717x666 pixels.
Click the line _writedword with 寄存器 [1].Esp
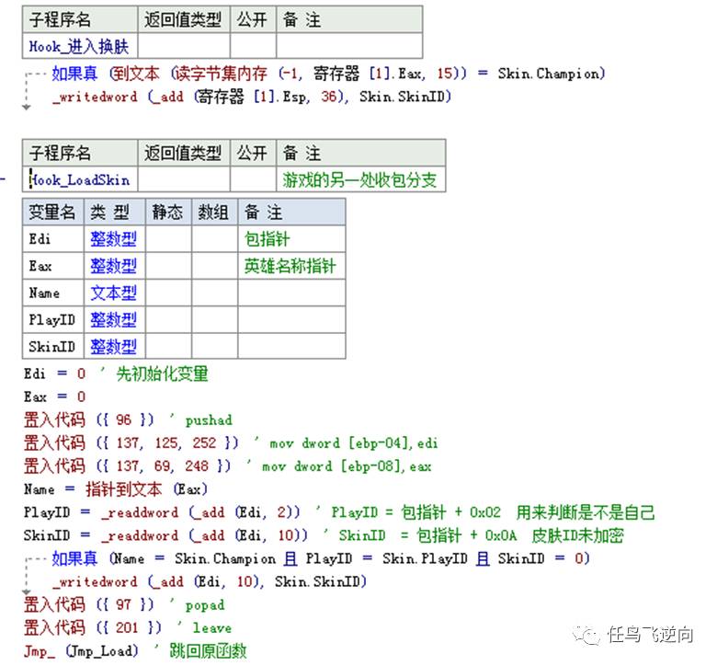click(252, 97)
